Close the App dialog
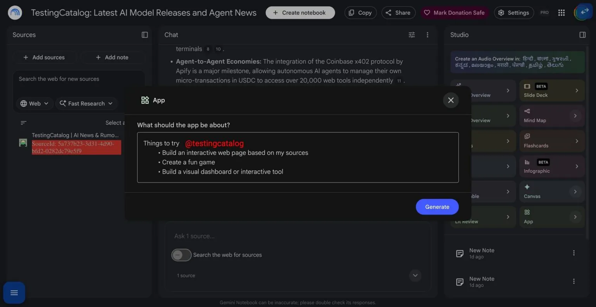Image resolution: width=596 pixels, height=307 pixels. [x=450, y=100]
